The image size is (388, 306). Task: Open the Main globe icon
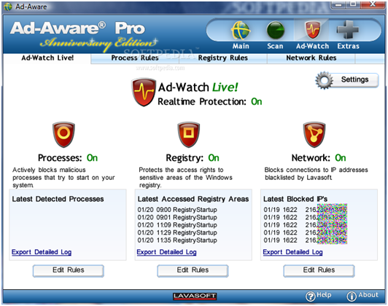click(x=241, y=31)
